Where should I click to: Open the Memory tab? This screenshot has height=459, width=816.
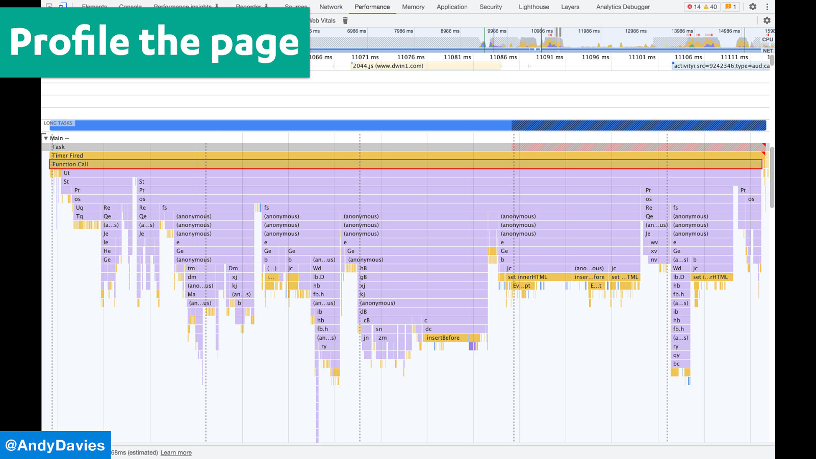pyautogui.click(x=413, y=7)
